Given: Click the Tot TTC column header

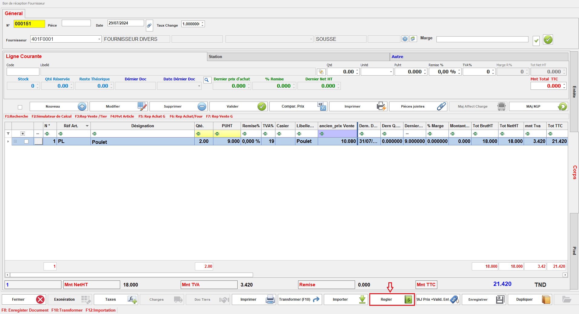Looking at the screenshot, I should pyautogui.click(x=557, y=126).
